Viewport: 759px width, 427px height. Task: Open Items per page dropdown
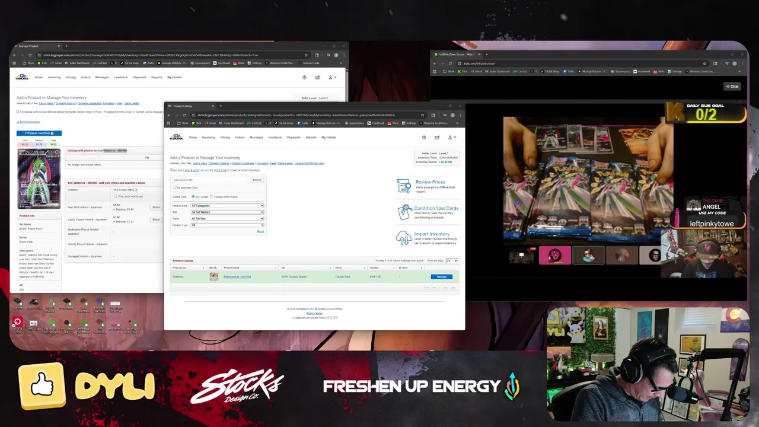pyautogui.click(x=451, y=260)
